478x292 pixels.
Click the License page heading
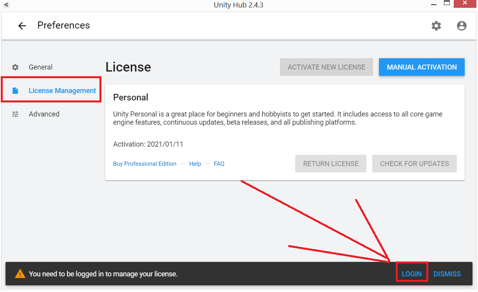128,67
